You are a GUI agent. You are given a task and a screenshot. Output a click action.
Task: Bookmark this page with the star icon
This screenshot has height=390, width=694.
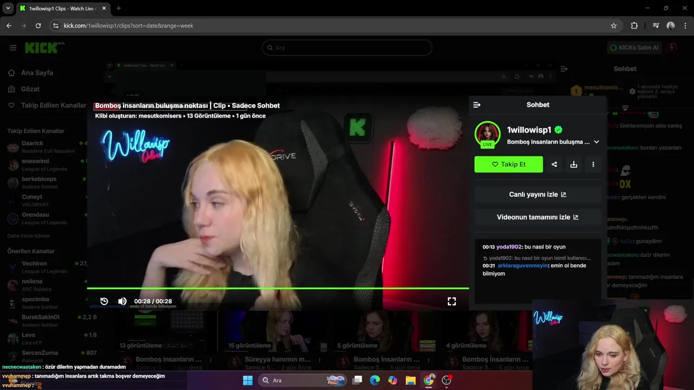pyautogui.click(x=614, y=25)
